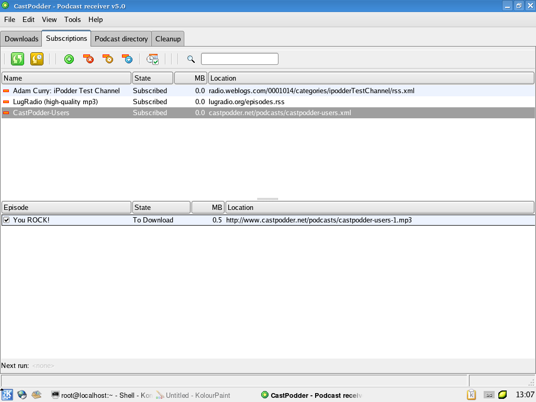Click the green plus Add feed icon
This screenshot has height=402, width=536.
69,59
